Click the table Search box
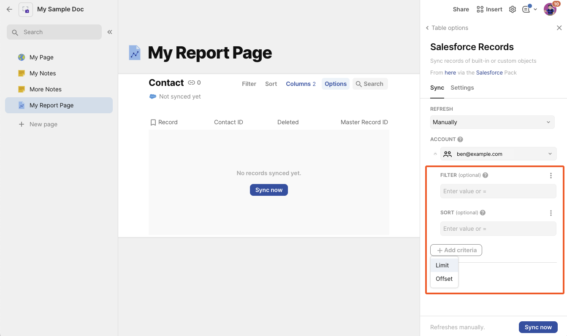The height and width of the screenshot is (336, 567). 370,84
